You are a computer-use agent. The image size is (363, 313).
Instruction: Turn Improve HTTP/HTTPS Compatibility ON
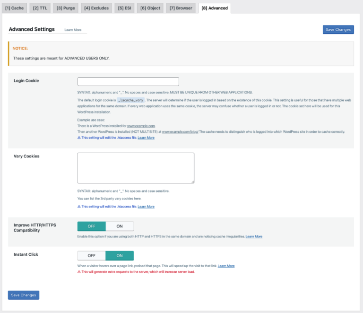click(120, 226)
